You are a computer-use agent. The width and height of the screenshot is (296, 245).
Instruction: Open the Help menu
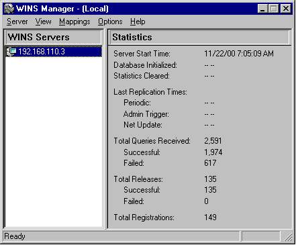point(138,21)
